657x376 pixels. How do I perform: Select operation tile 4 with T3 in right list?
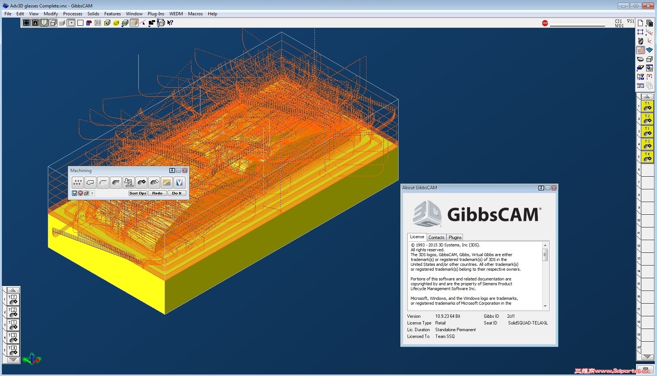647,145
